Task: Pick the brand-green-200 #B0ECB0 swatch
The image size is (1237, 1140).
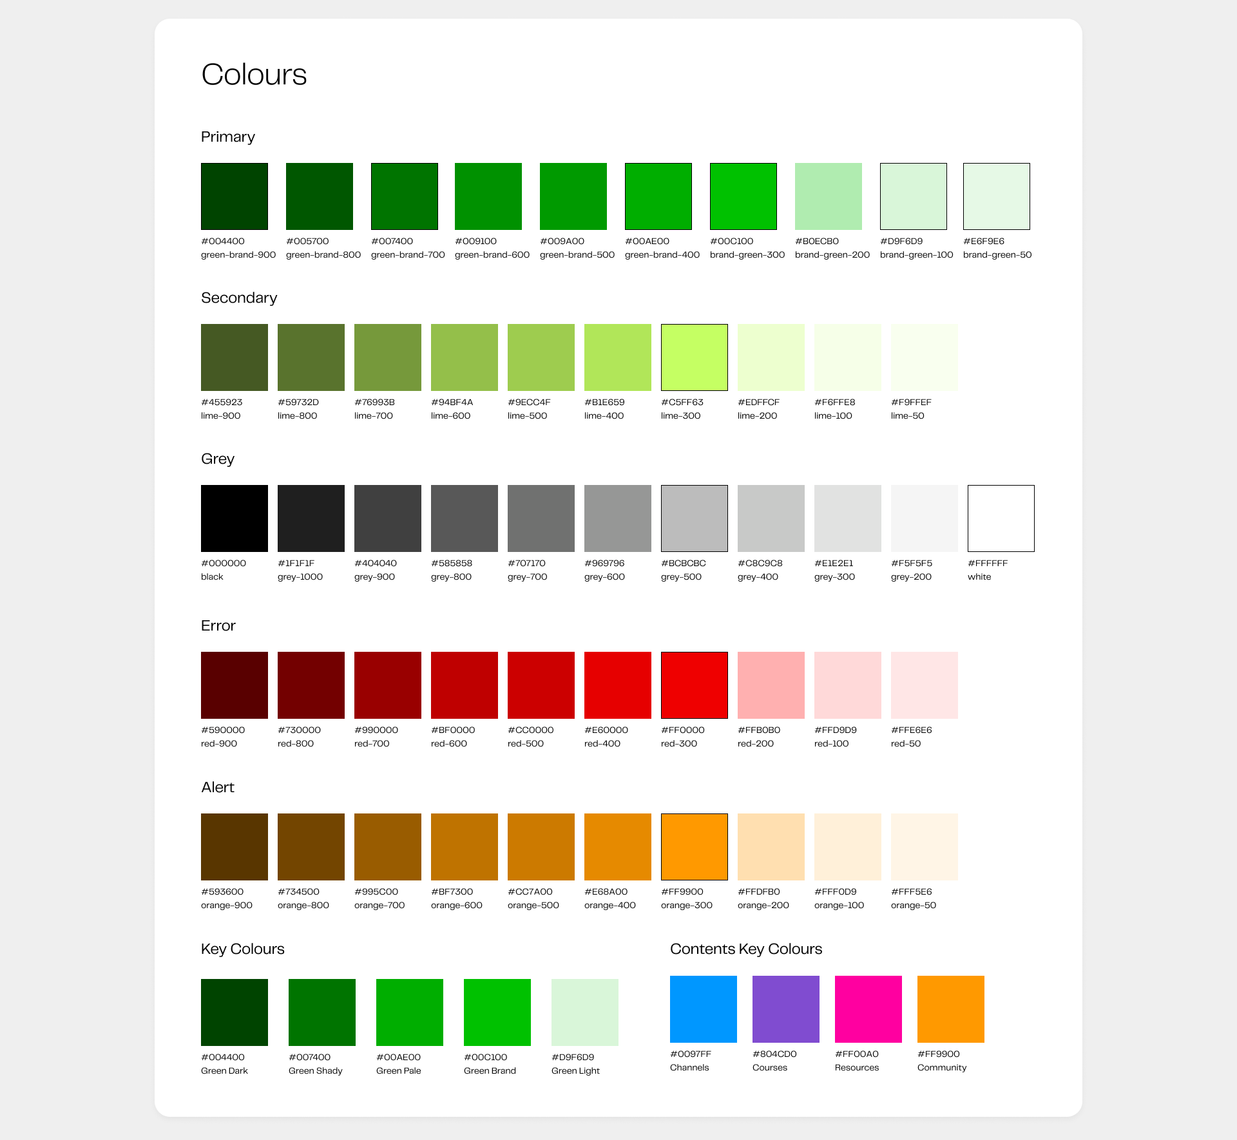Action: [829, 196]
